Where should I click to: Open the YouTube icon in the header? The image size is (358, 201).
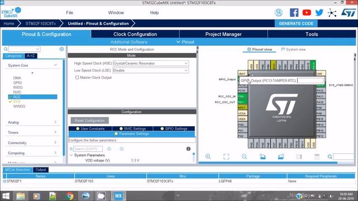tap(307, 12)
